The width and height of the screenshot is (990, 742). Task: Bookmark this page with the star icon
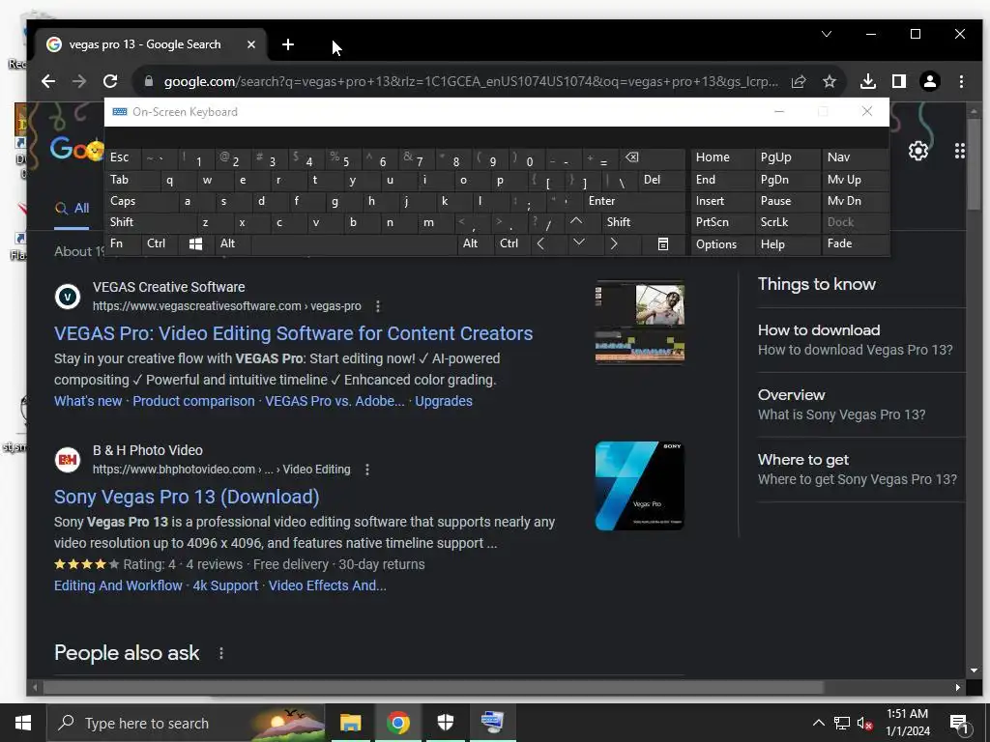point(829,81)
